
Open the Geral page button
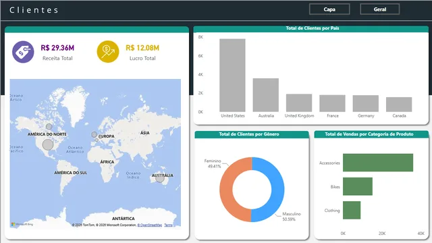coord(379,9)
